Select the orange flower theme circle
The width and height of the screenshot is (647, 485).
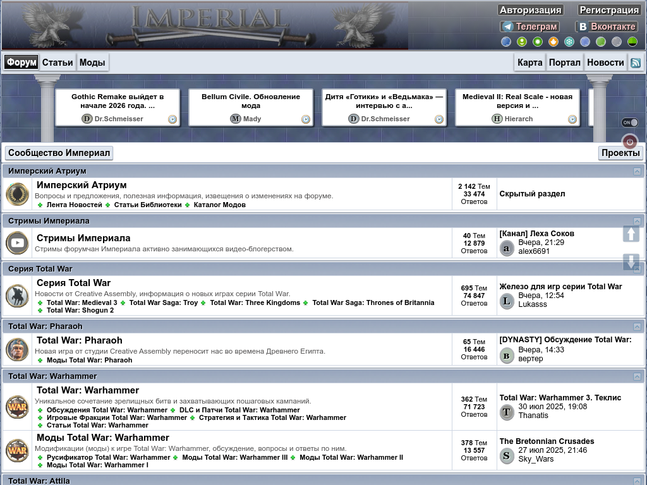[553, 42]
